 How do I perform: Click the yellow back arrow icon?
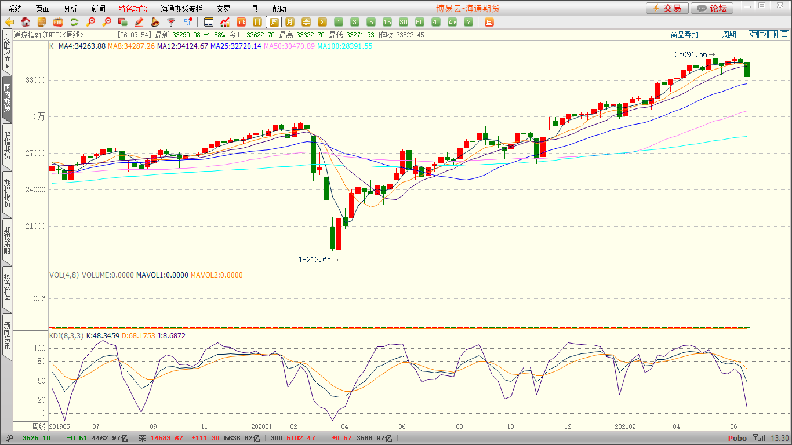9,22
